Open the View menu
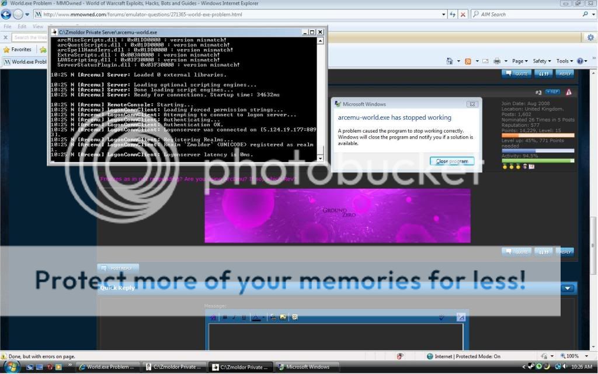 click(38, 26)
